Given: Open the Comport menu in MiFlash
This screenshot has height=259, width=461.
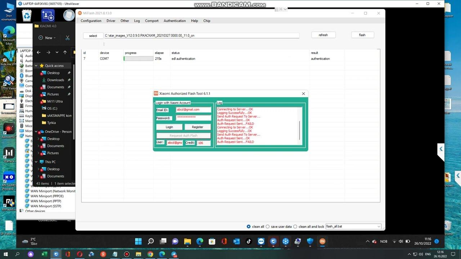Looking at the screenshot, I should click(152, 21).
